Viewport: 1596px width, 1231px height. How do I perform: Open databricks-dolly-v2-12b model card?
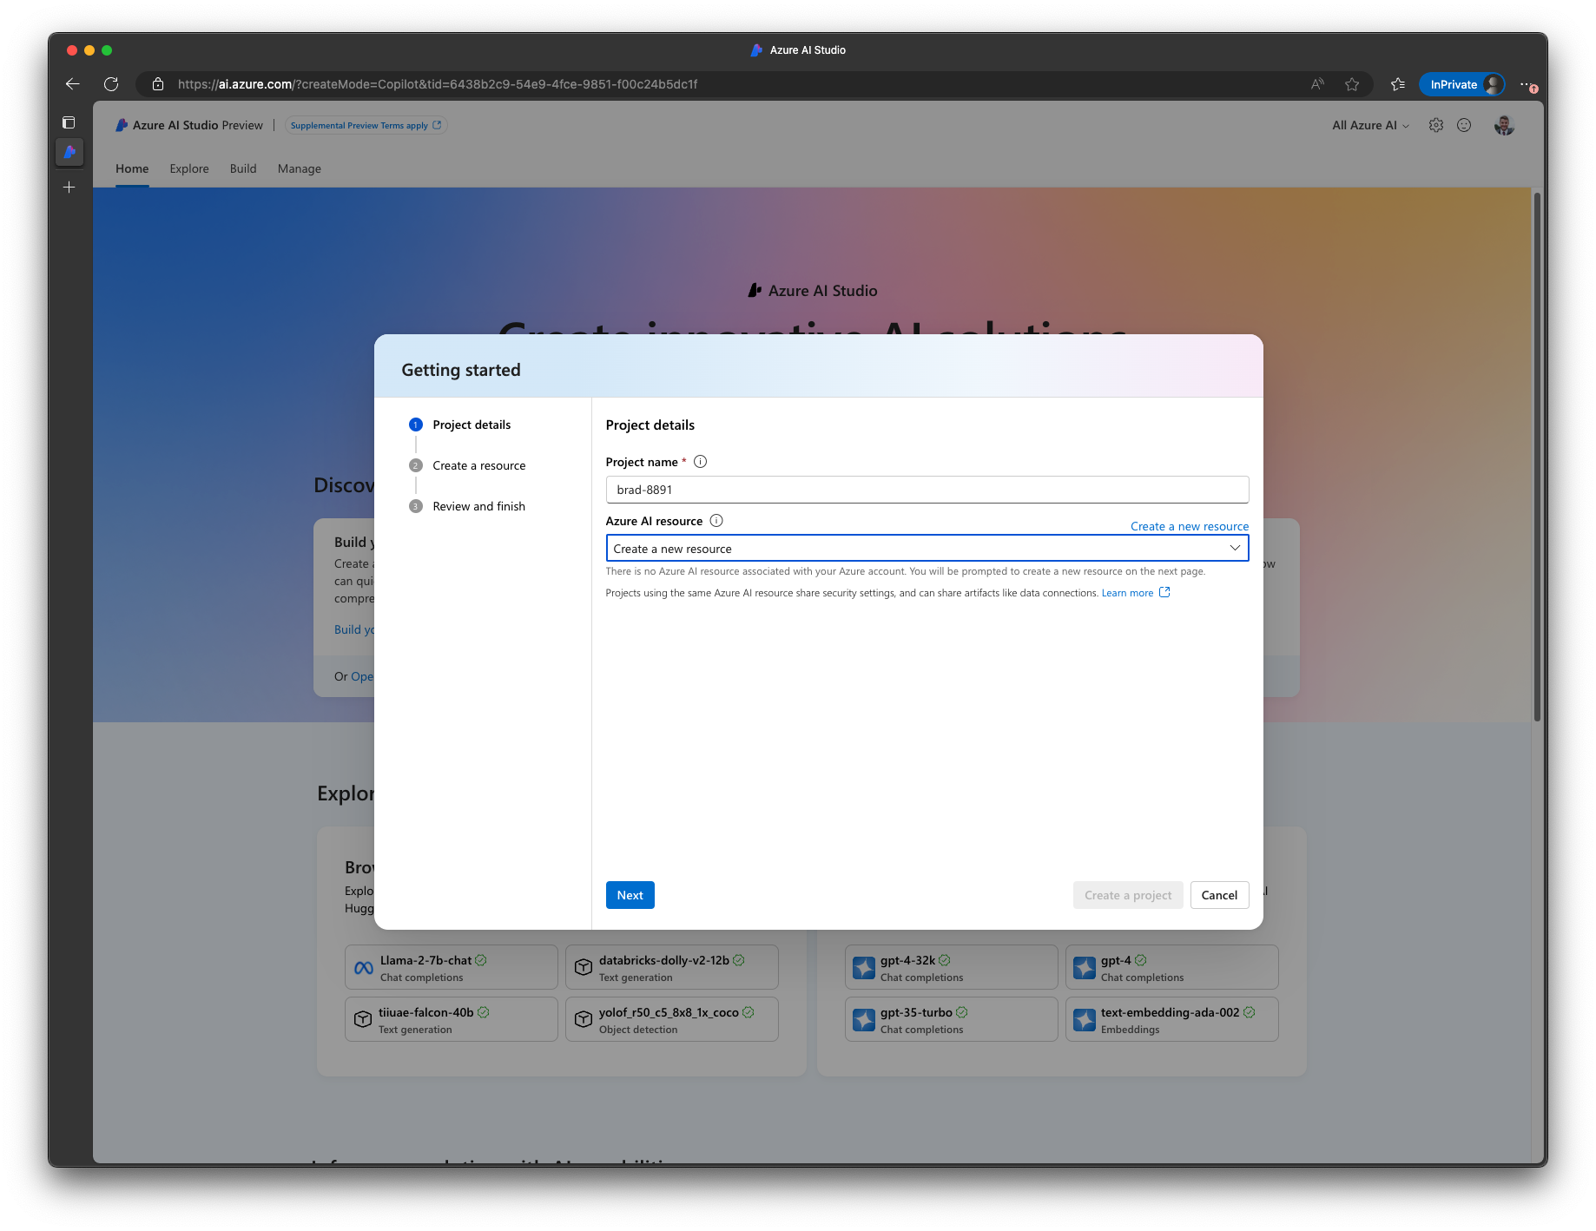click(x=671, y=967)
